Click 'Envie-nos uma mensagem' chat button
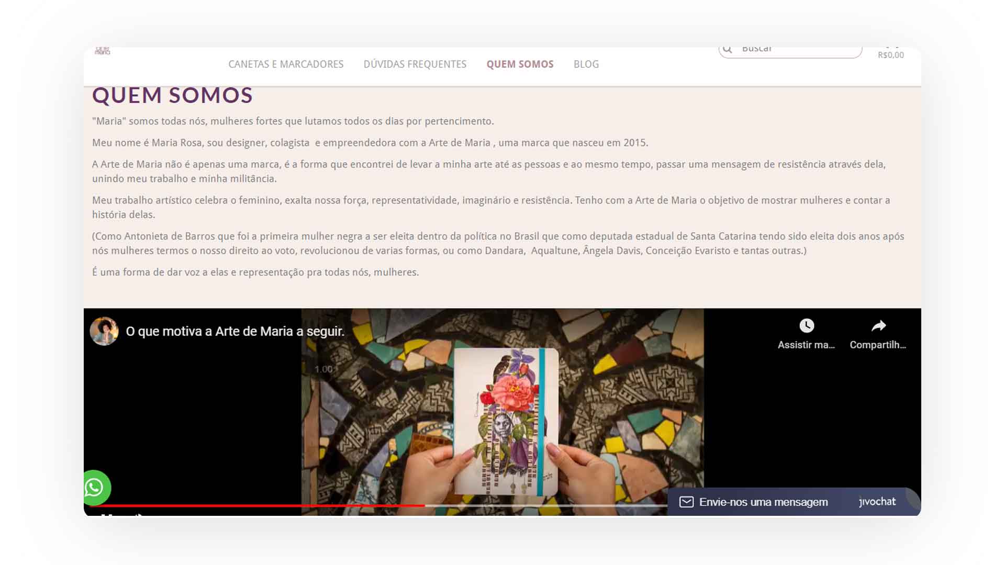This screenshot has width=1005, height=565. (763, 502)
